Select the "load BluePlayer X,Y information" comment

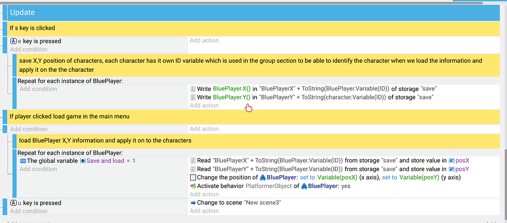[x=258, y=141]
